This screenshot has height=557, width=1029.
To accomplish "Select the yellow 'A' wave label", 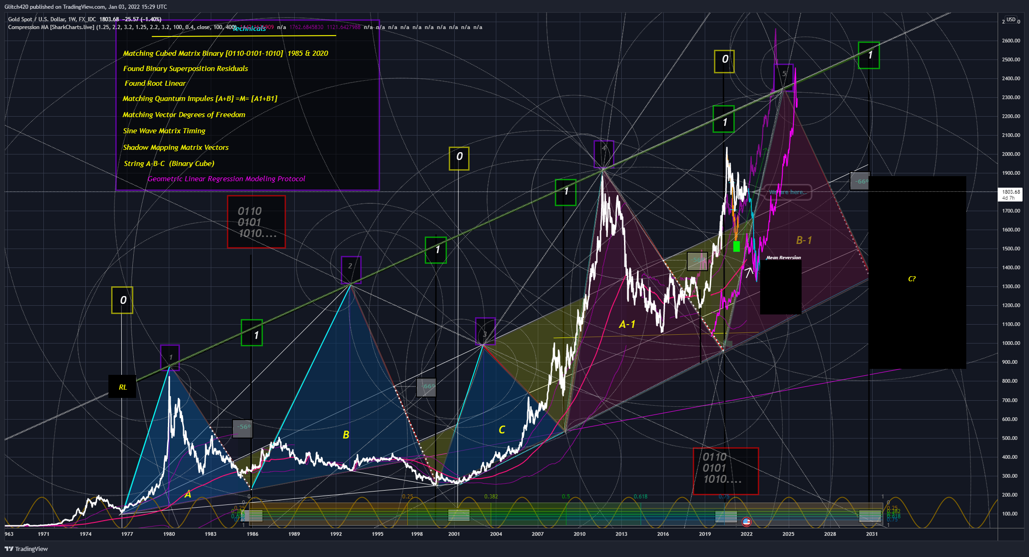I will click(x=188, y=494).
